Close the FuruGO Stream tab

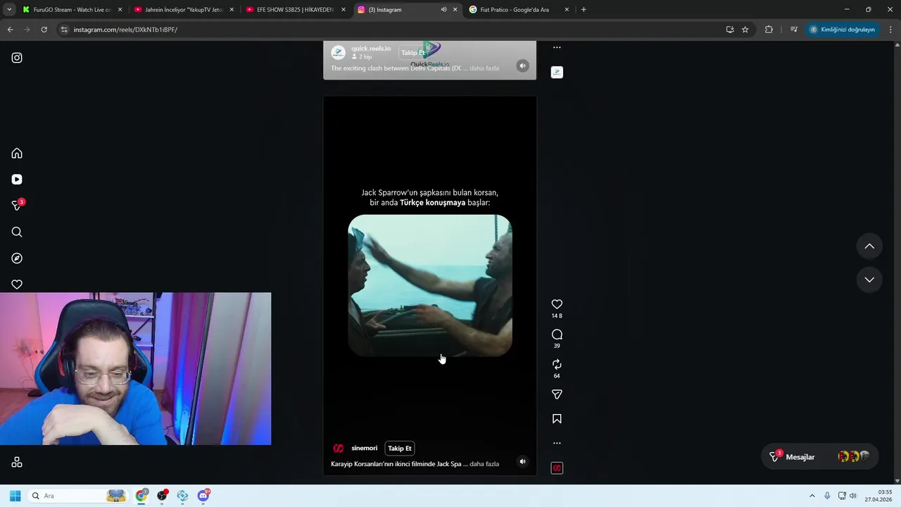(120, 10)
